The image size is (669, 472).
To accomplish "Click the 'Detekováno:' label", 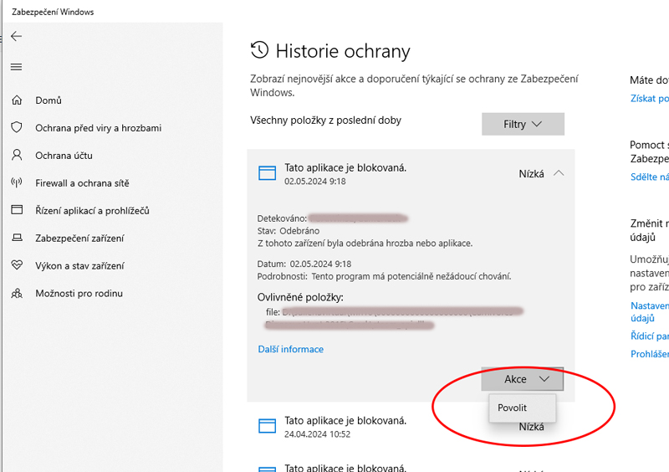I will pyautogui.click(x=282, y=218).
